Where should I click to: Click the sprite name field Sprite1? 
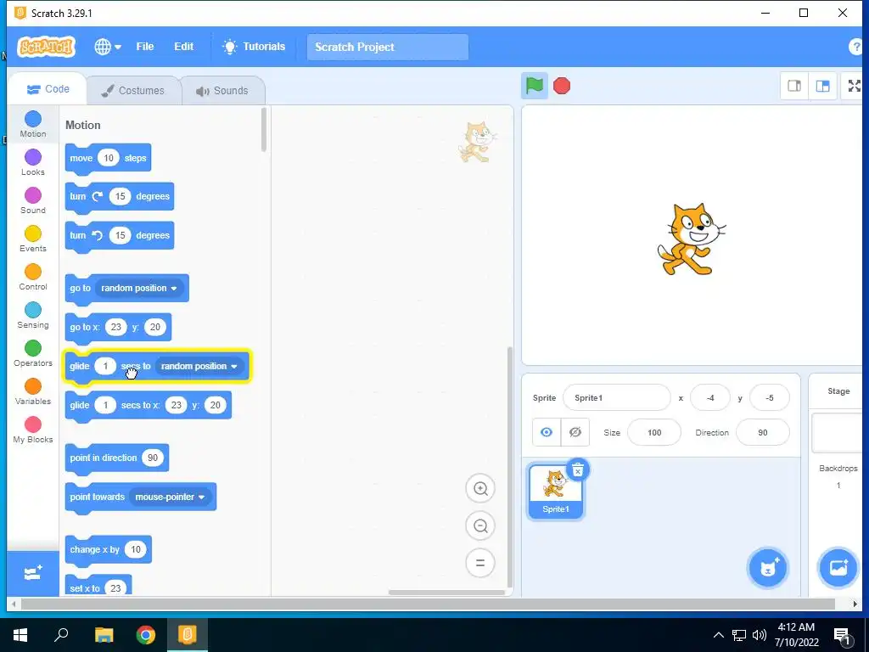(x=616, y=398)
